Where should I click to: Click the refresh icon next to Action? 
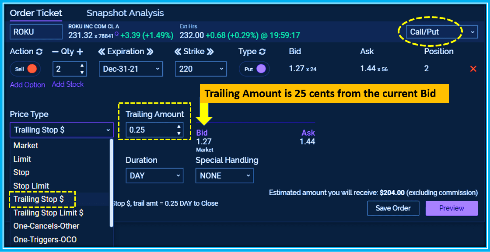click(x=39, y=52)
